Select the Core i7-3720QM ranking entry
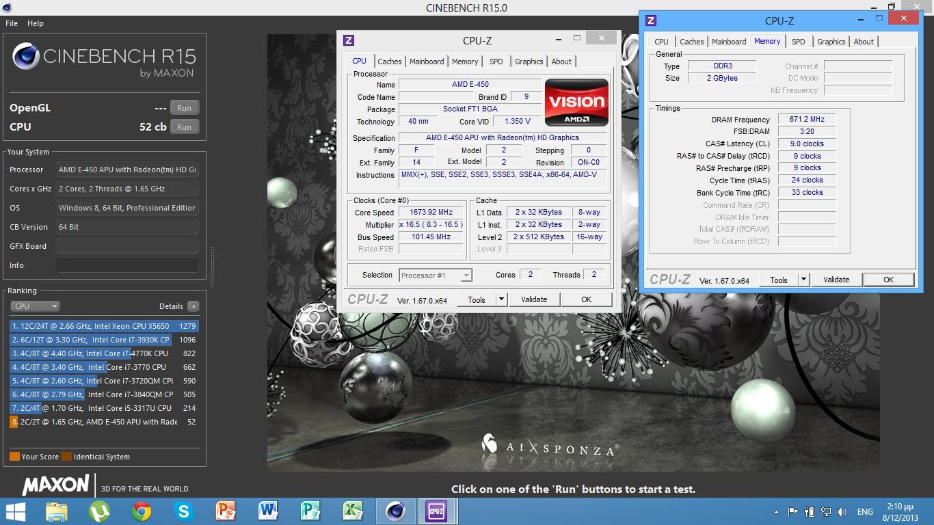 [x=104, y=381]
